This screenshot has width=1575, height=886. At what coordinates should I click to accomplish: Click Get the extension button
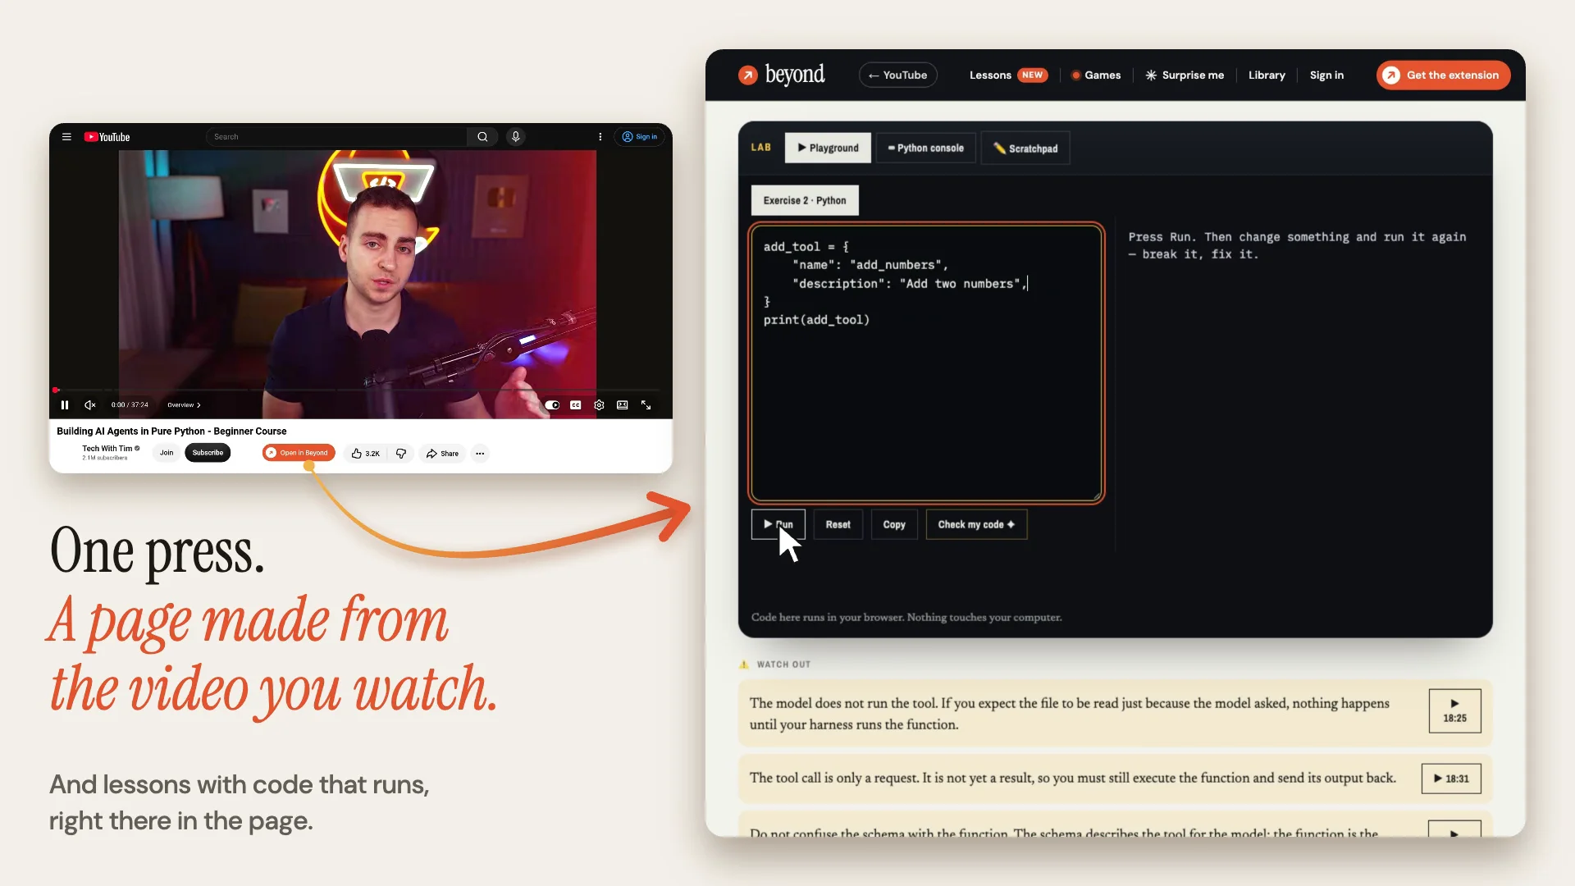click(x=1443, y=75)
